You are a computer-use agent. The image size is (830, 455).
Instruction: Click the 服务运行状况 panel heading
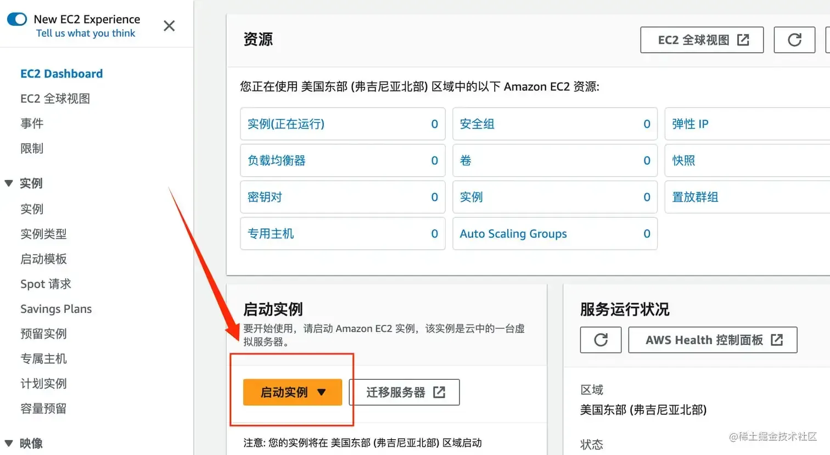625,310
